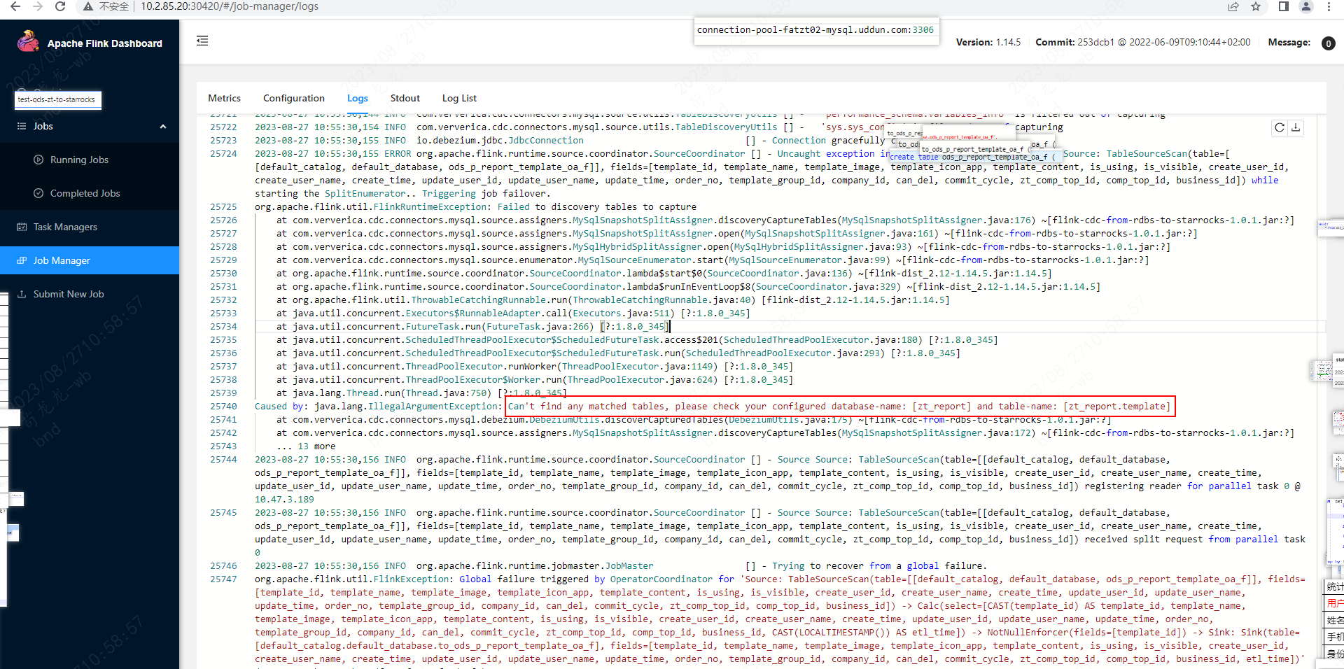This screenshot has height=669, width=1344.
Task: Click log line number 25740
Action: (x=223, y=407)
